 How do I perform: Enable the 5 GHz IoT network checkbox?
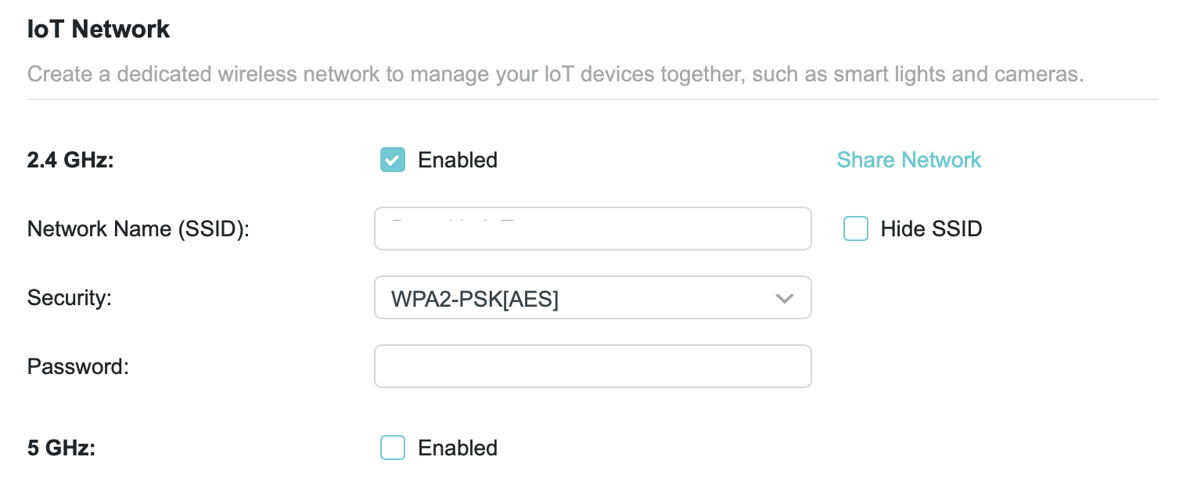coord(393,448)
